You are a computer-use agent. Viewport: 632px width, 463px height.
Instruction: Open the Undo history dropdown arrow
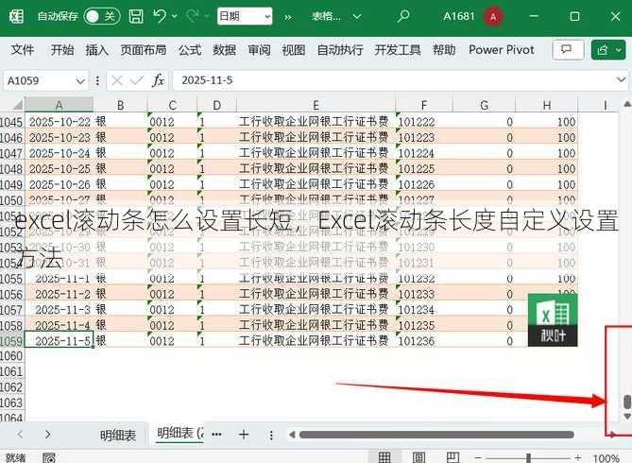175,16
